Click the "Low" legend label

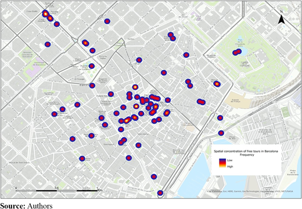pyautogui.click(x=230, y=160)
